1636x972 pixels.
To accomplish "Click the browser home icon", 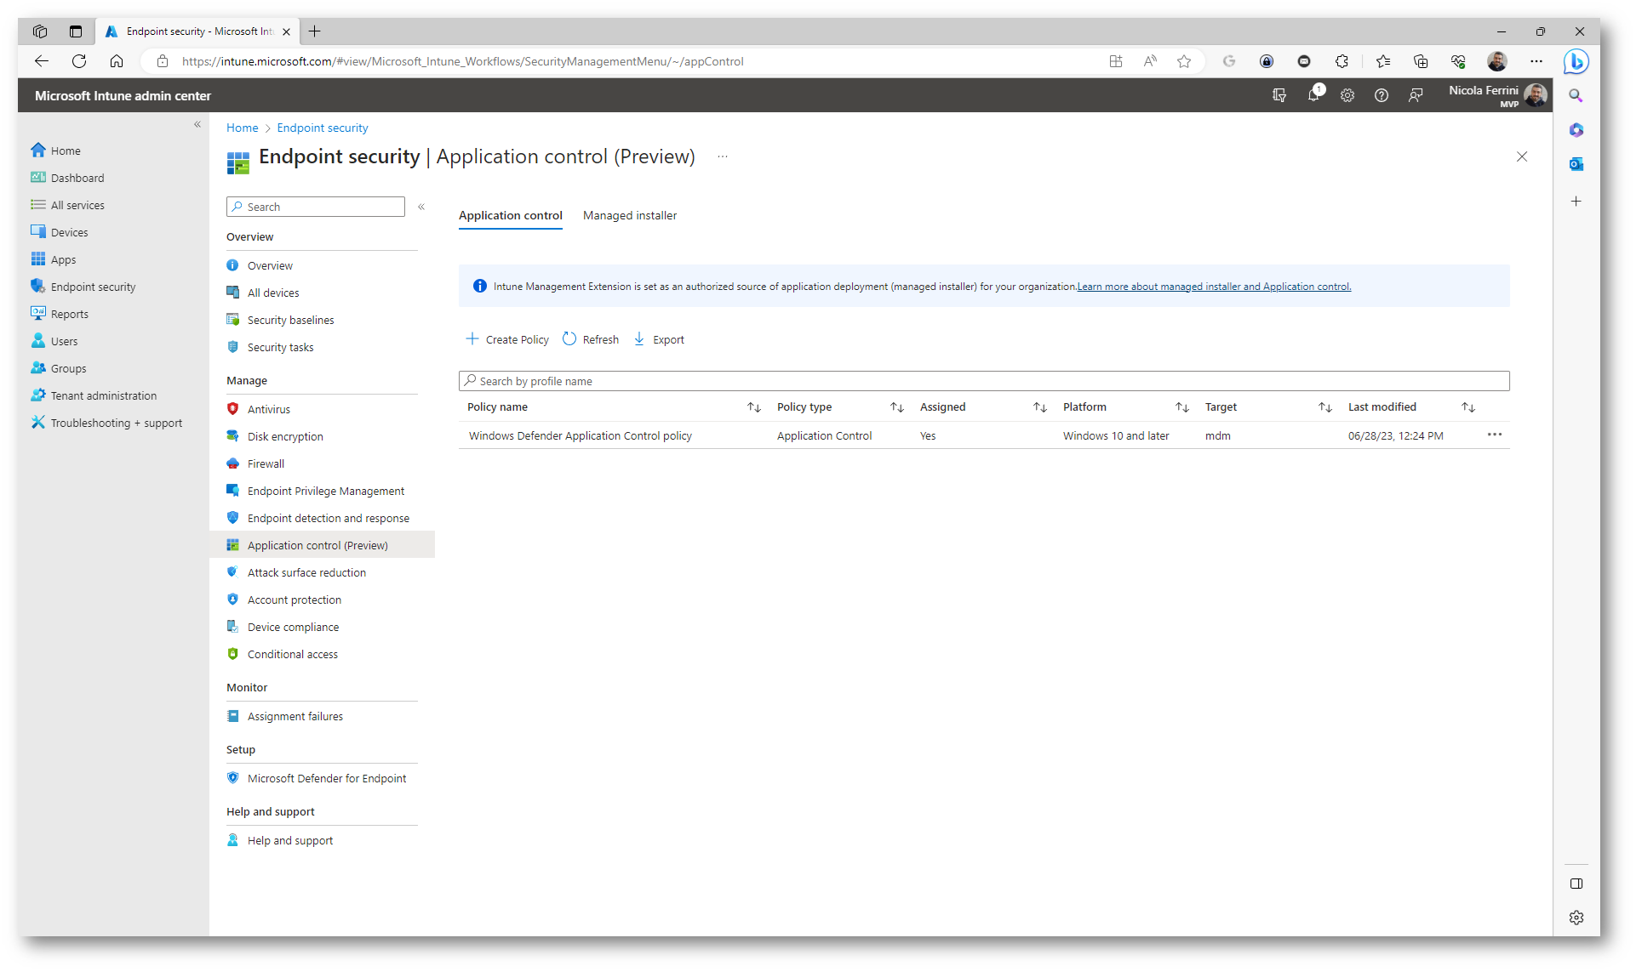I will pyautogui.click(x=117, y=61).
